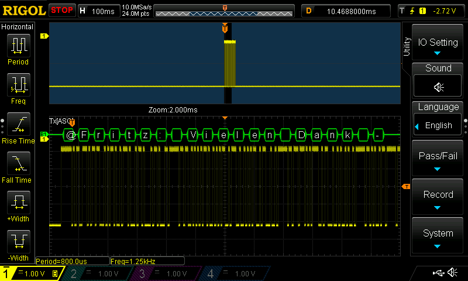Click the channel 1 bandwidth limit B icon
468x281 pixels.
[x=55, y=273]
